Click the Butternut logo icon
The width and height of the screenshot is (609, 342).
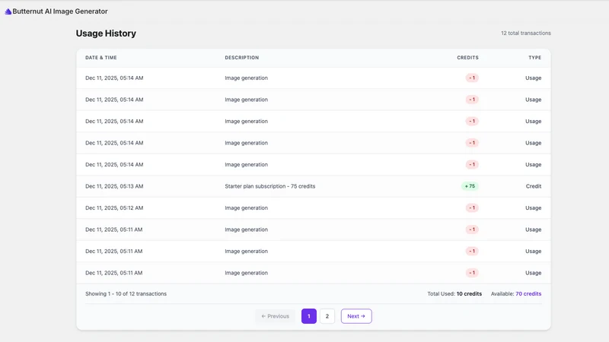click(x=8, y=11)
